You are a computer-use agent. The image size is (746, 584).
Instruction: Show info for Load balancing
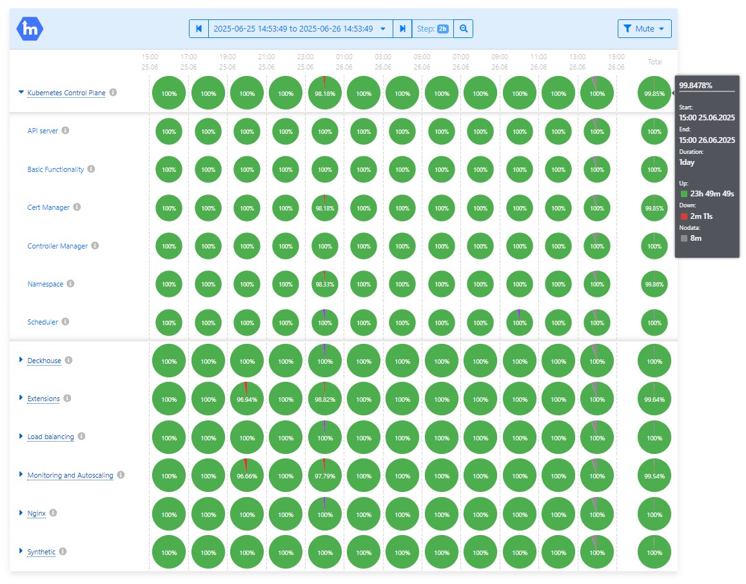coord(82,436)
